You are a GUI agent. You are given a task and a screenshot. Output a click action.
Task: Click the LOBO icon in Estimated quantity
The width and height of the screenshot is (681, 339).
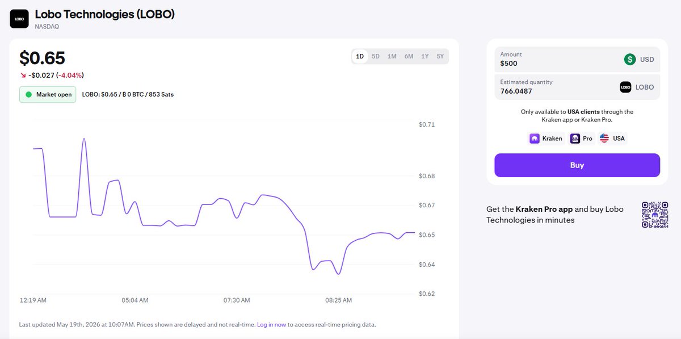pyautogui.click(x=625, y=87)
